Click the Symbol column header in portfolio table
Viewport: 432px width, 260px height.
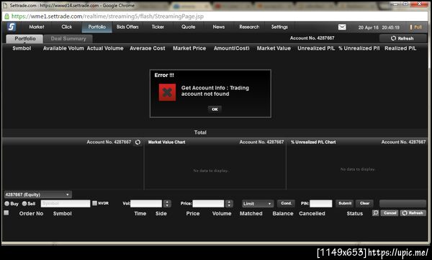[x=22, y=48]
